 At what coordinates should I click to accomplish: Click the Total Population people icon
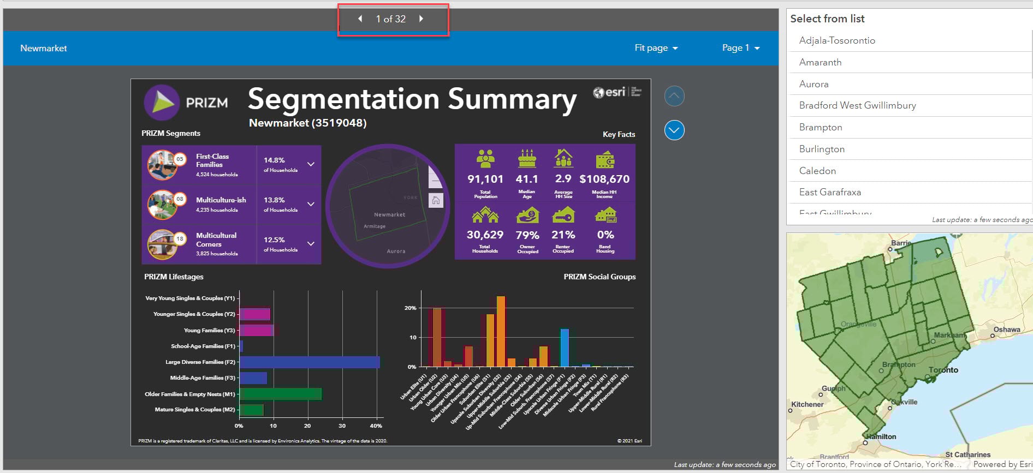point(485,159)
